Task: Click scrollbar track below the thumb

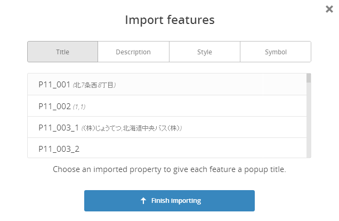Action: coord(309,122)
